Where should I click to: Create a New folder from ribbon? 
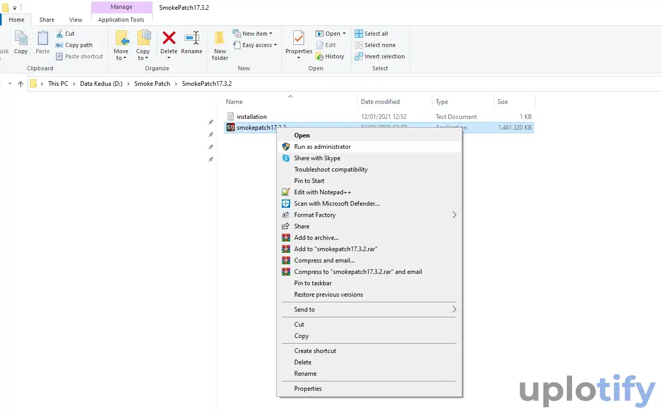(x=220, y=45)
